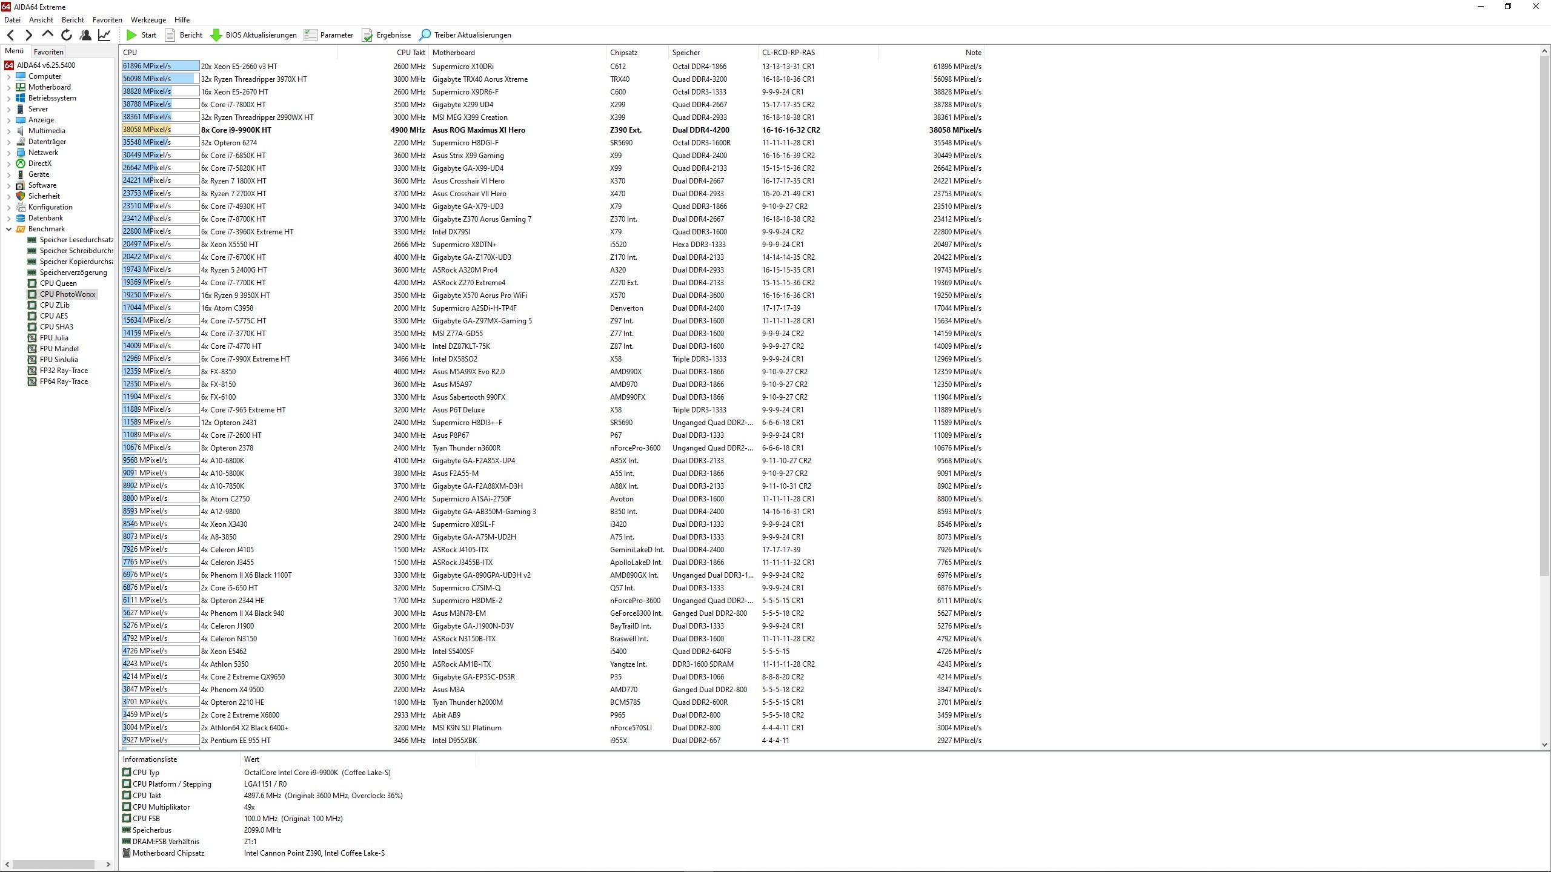Go back with the left arrow icon
The height and width of the screenshot is (872, 1551).
(10, 35)
